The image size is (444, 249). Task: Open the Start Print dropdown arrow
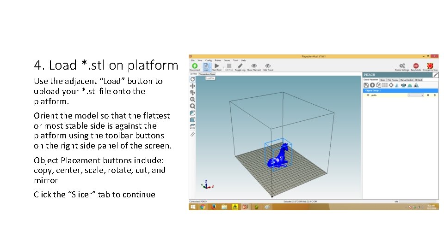click(x=223, y=67)
